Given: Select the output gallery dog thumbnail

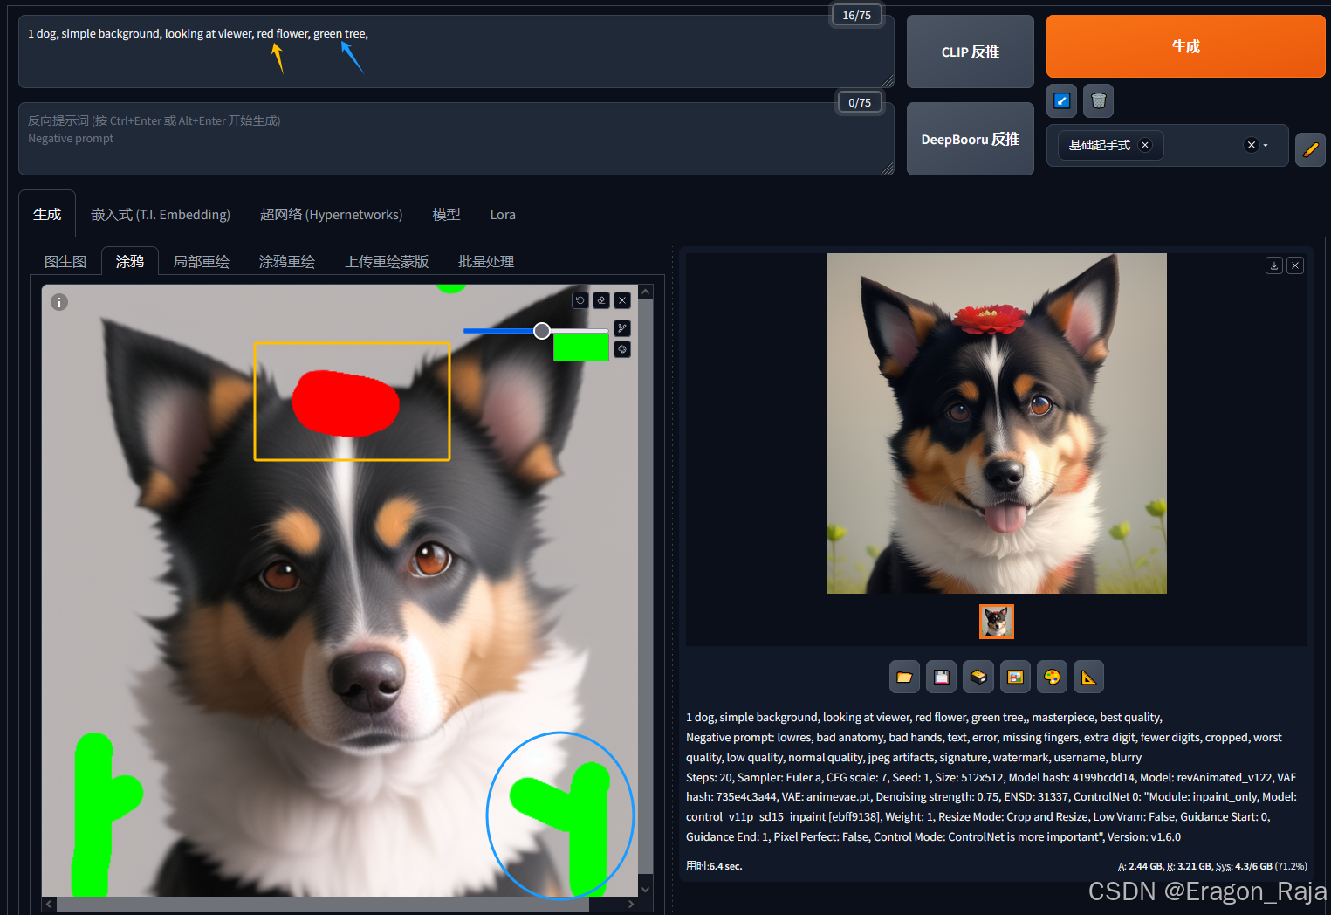Looking at the screenshot, I should pyautogui.click(x=997, y=622).
